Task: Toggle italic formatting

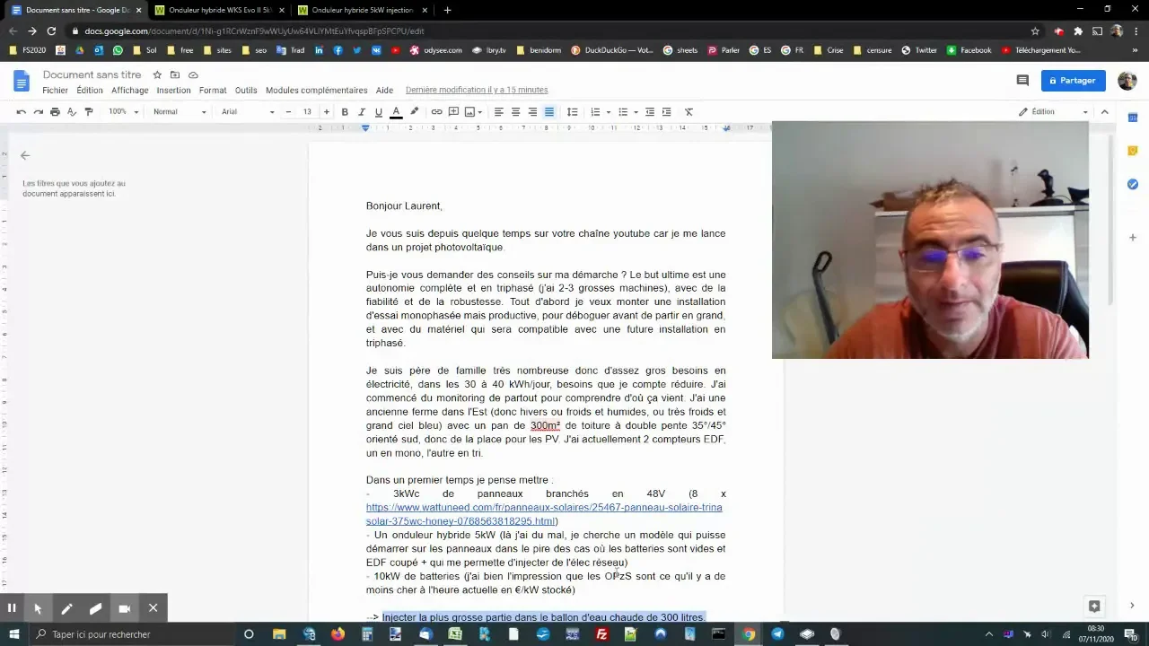Action: (362, 112)
